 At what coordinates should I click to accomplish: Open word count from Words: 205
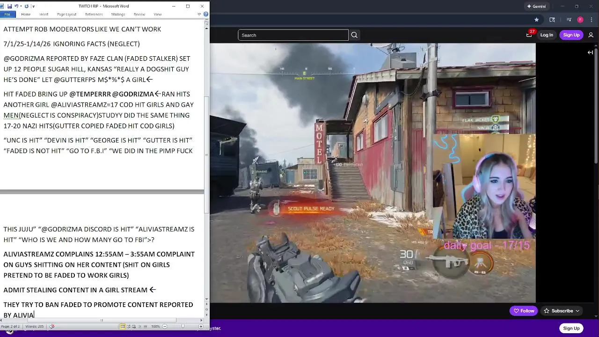pyautogui.click(x=35, y=326)
